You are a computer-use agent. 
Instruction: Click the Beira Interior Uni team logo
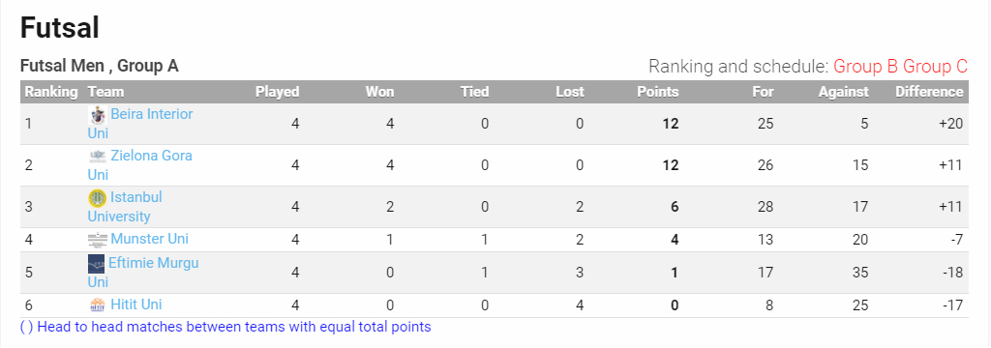98,115
